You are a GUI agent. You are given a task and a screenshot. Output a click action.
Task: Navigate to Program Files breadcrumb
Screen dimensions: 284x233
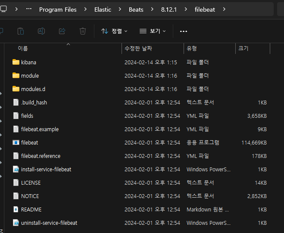(58, 9)
